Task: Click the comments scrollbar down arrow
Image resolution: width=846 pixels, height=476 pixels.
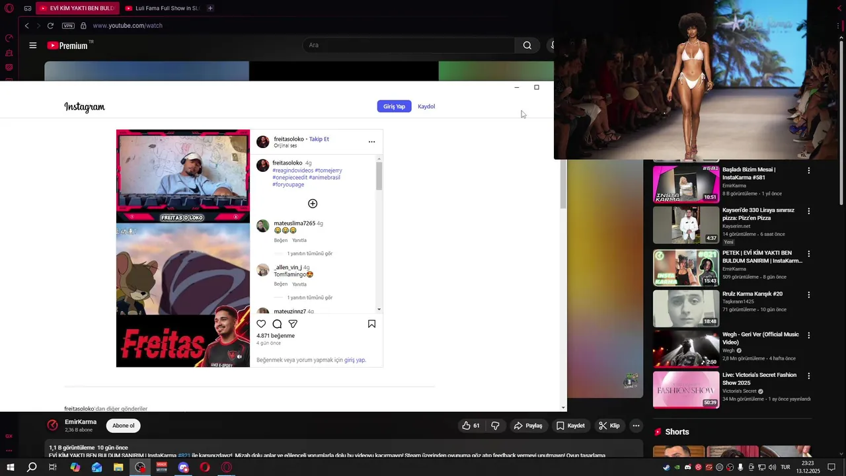Action: tap(379, 309)
